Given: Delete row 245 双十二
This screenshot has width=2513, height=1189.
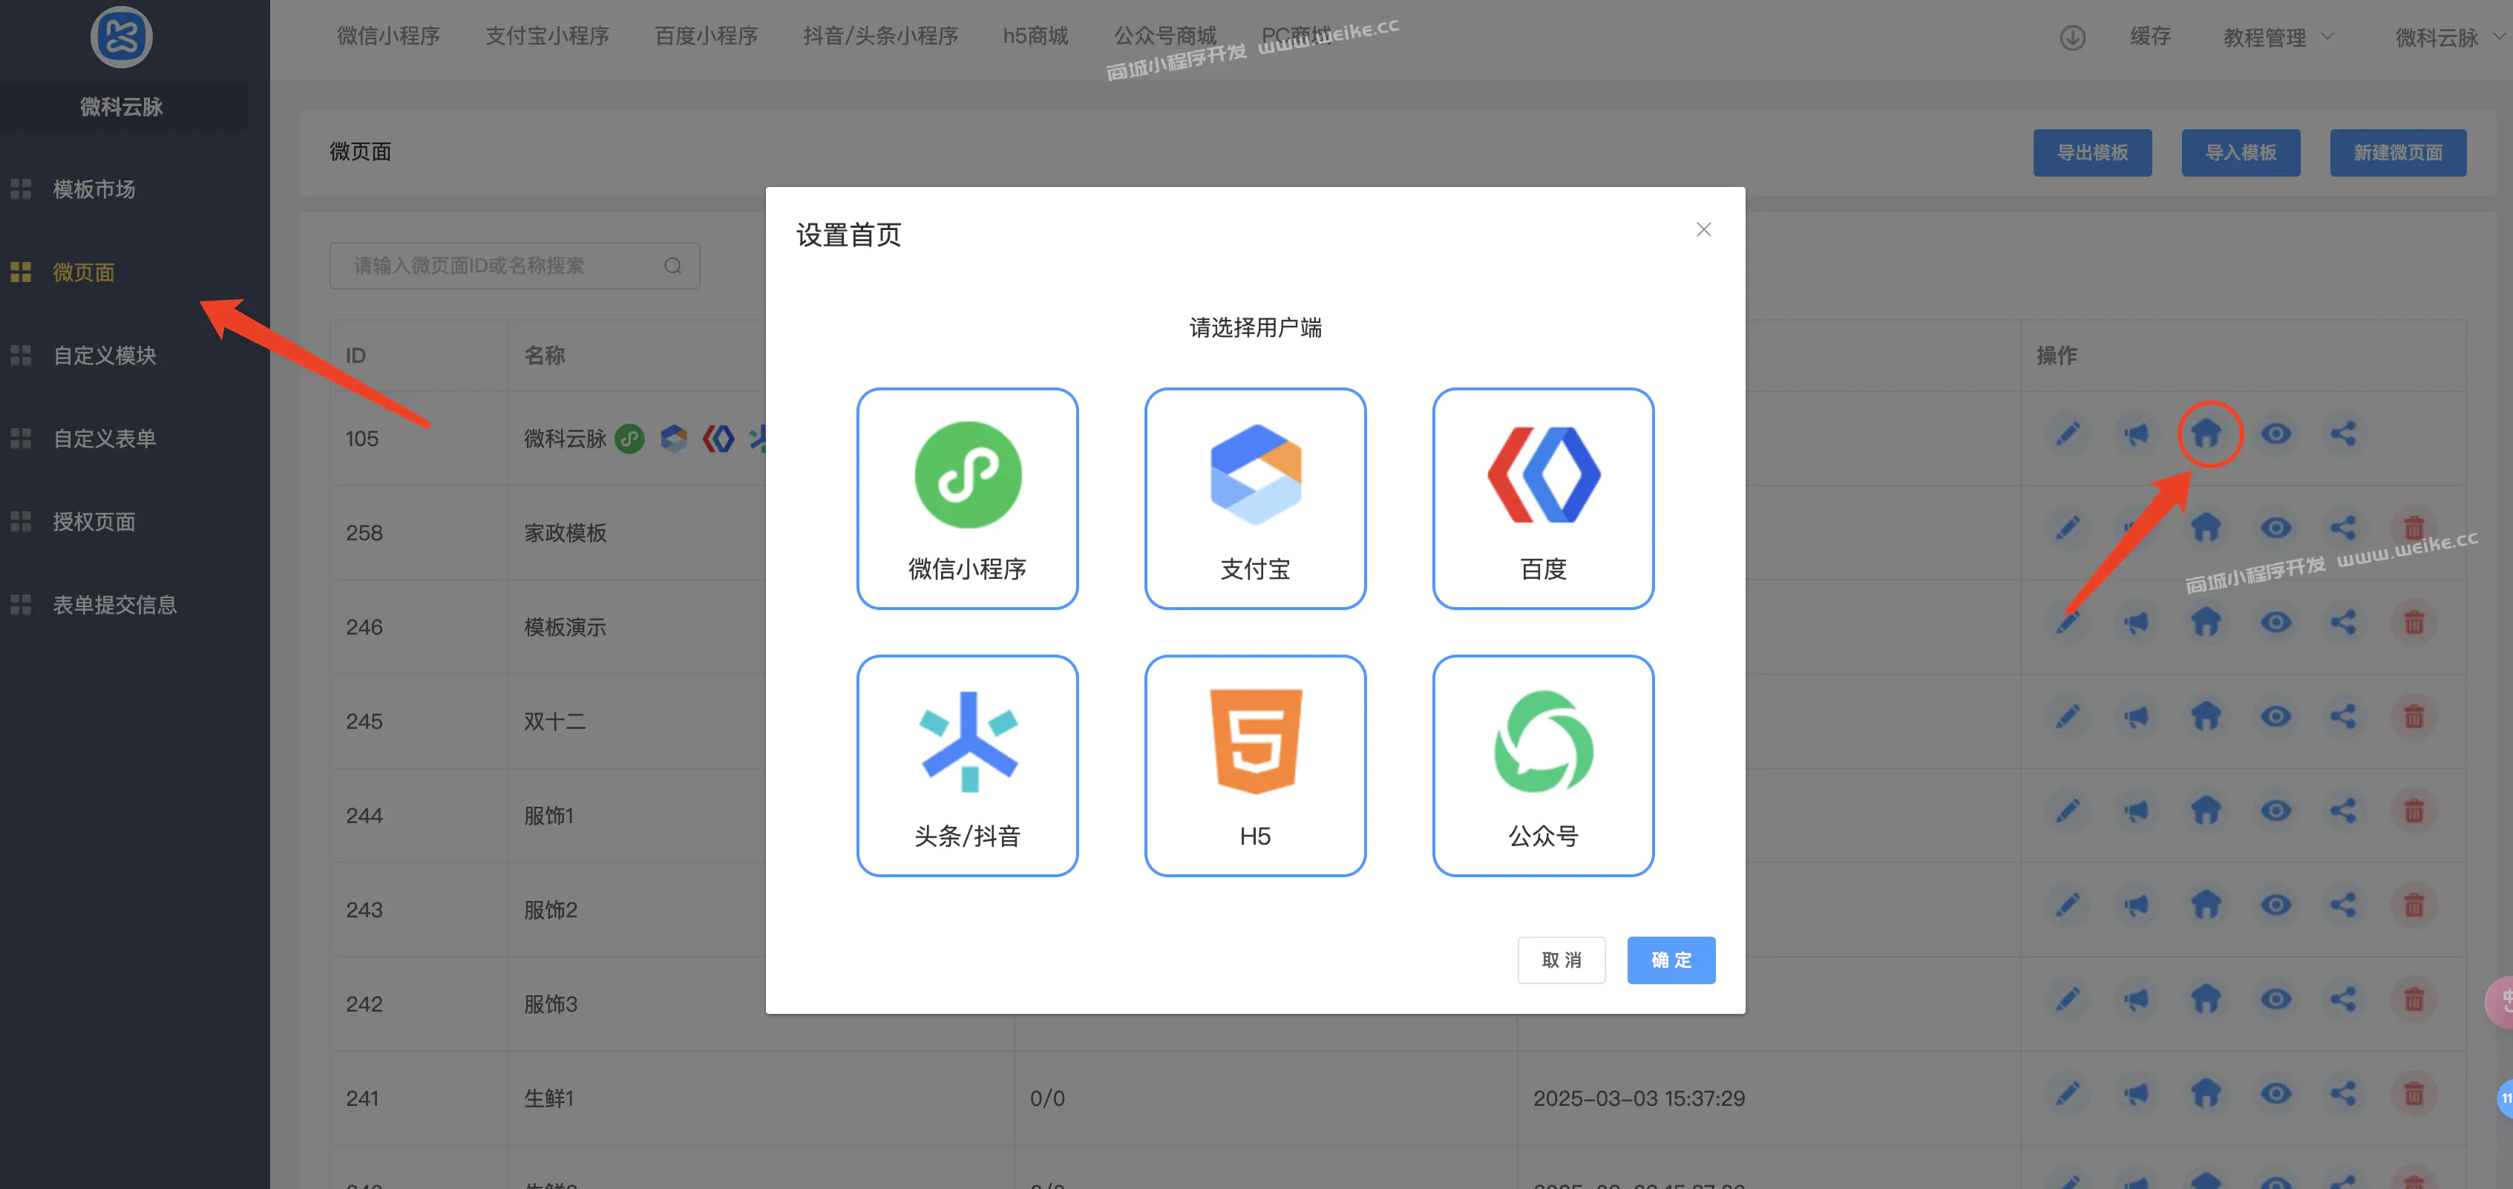Looking at the screenshot, I should (x=2414, y=717).
